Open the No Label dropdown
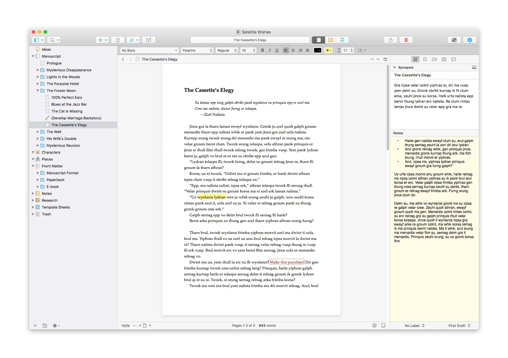This screenshot has height=358, width=508. [414, 325]
